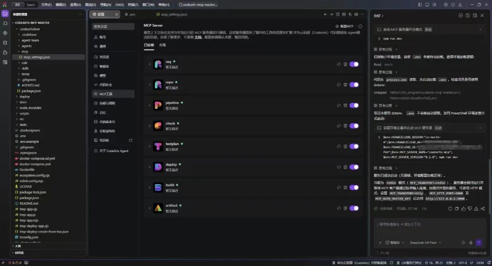Open settings gear in title bar
The height and width of the screenshot is (266, 492).
click(446, 5)
